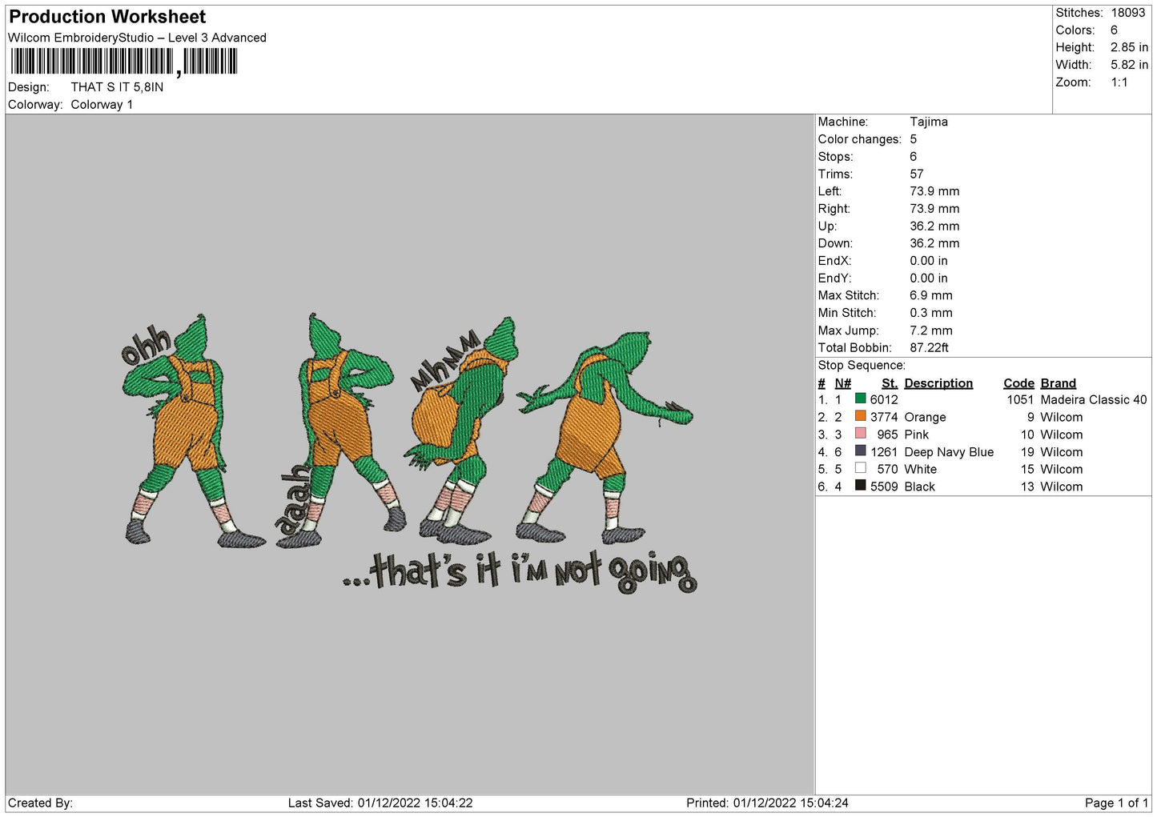Click the 'Pink' description text
1157x817 pixels.
pyautogui.click(x=916, y=435)
